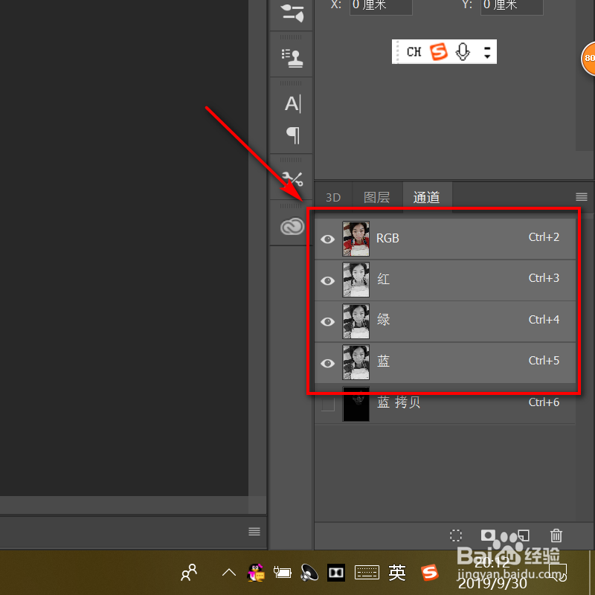Click the 绿 channel name
Viewport: 595px width, 595px height.
[383, 320]
